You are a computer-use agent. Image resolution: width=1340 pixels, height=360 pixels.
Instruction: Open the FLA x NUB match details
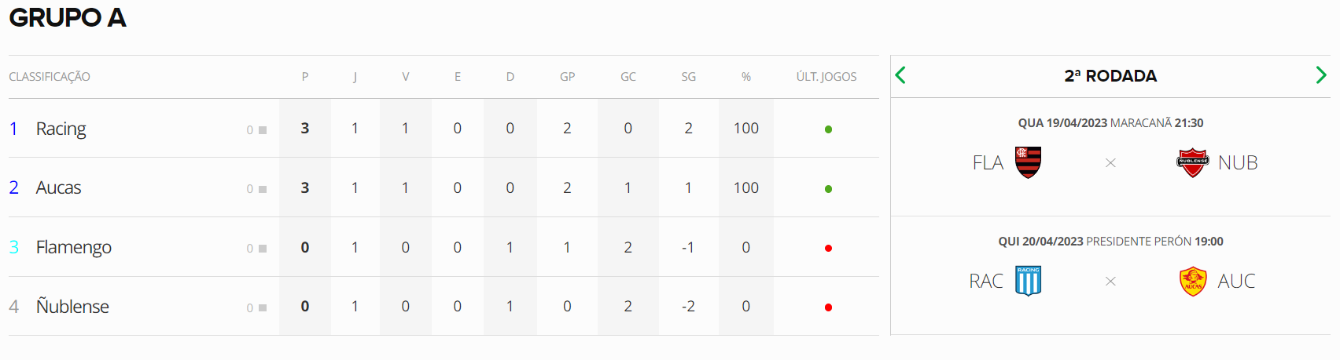(1110, 157)
